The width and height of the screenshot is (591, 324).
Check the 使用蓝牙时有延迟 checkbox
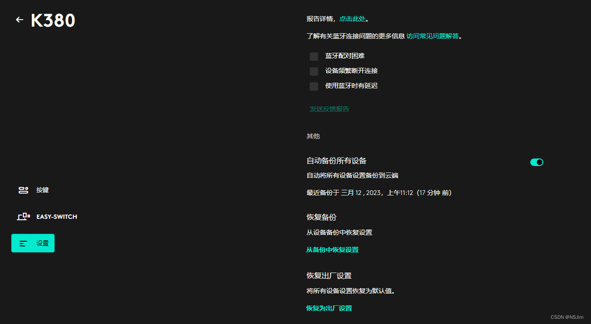314,86
